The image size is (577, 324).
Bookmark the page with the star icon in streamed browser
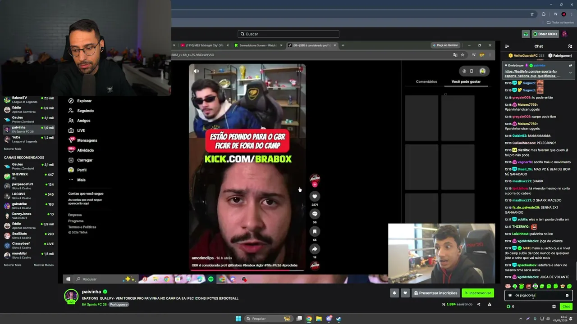pos(463,55)
